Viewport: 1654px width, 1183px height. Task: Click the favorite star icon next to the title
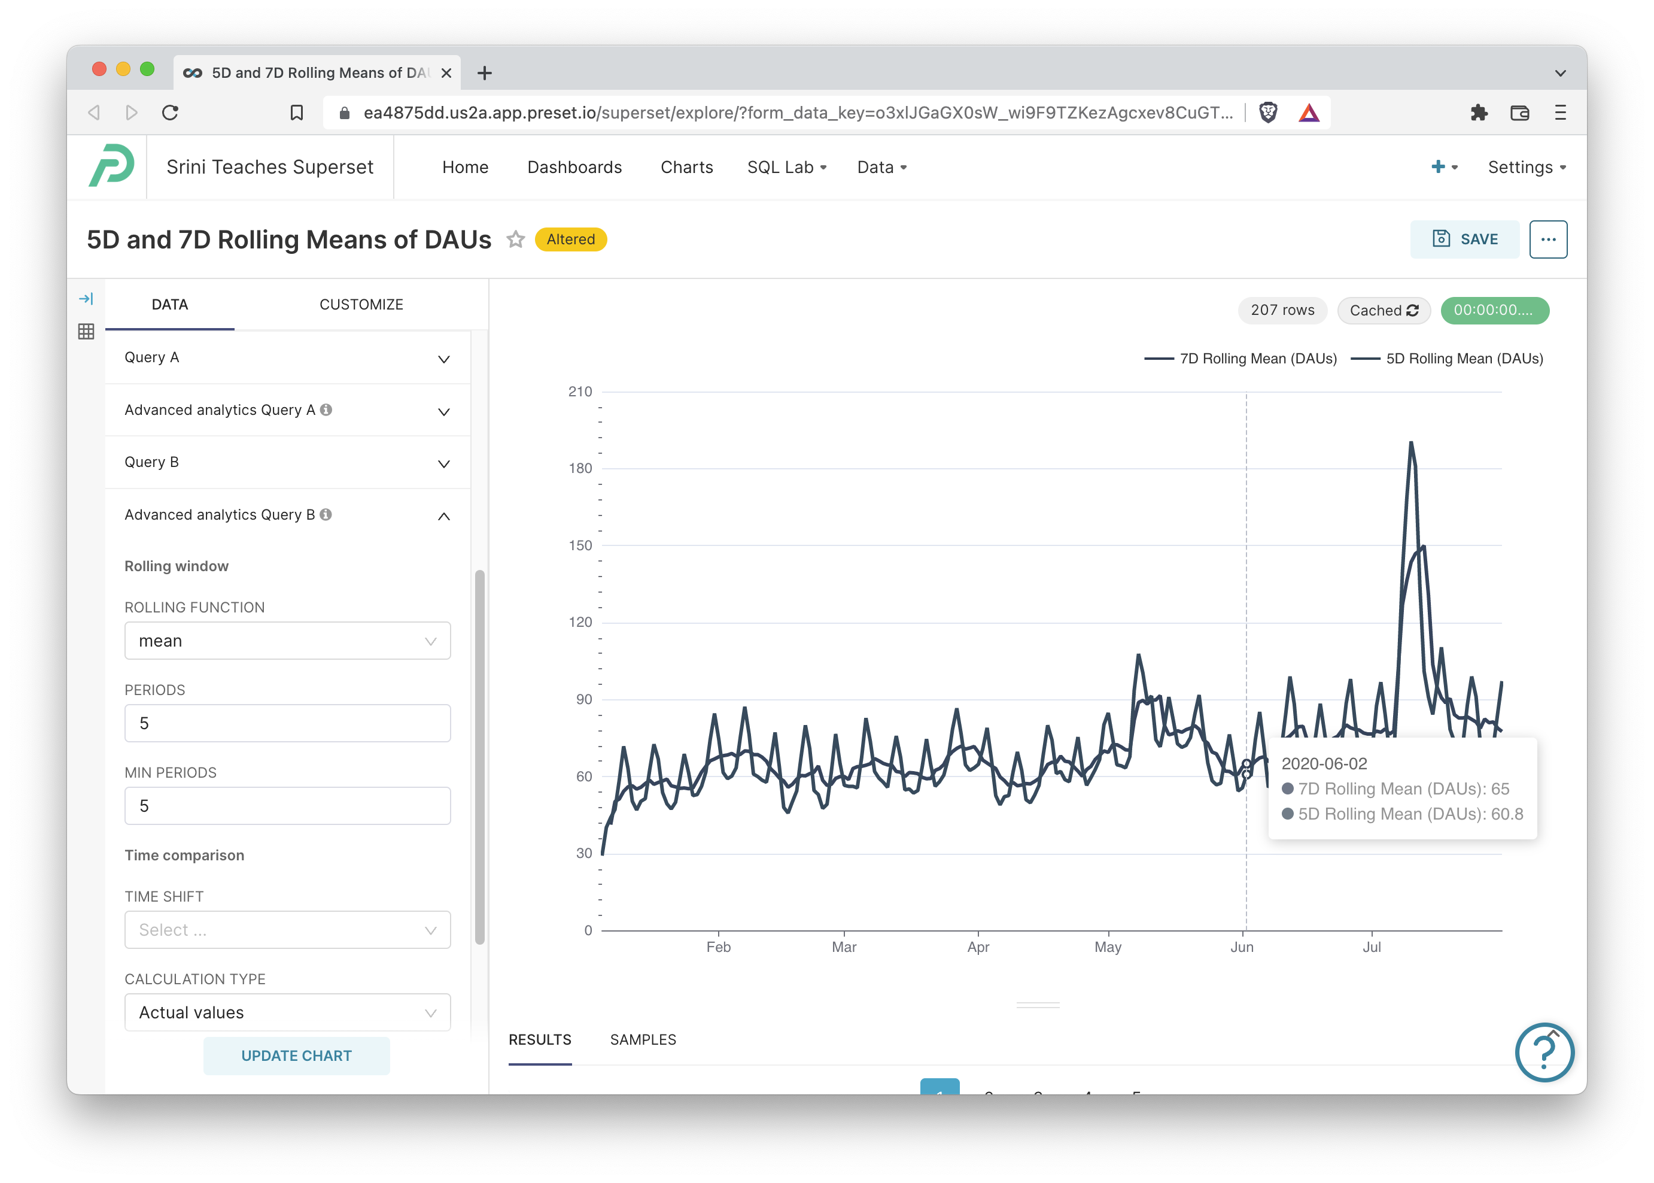[515, 239]
